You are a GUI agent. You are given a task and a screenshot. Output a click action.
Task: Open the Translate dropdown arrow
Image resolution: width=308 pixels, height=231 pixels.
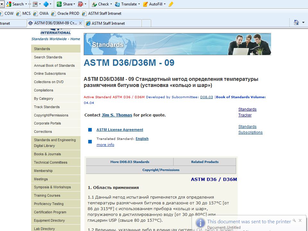click(139, 4)
